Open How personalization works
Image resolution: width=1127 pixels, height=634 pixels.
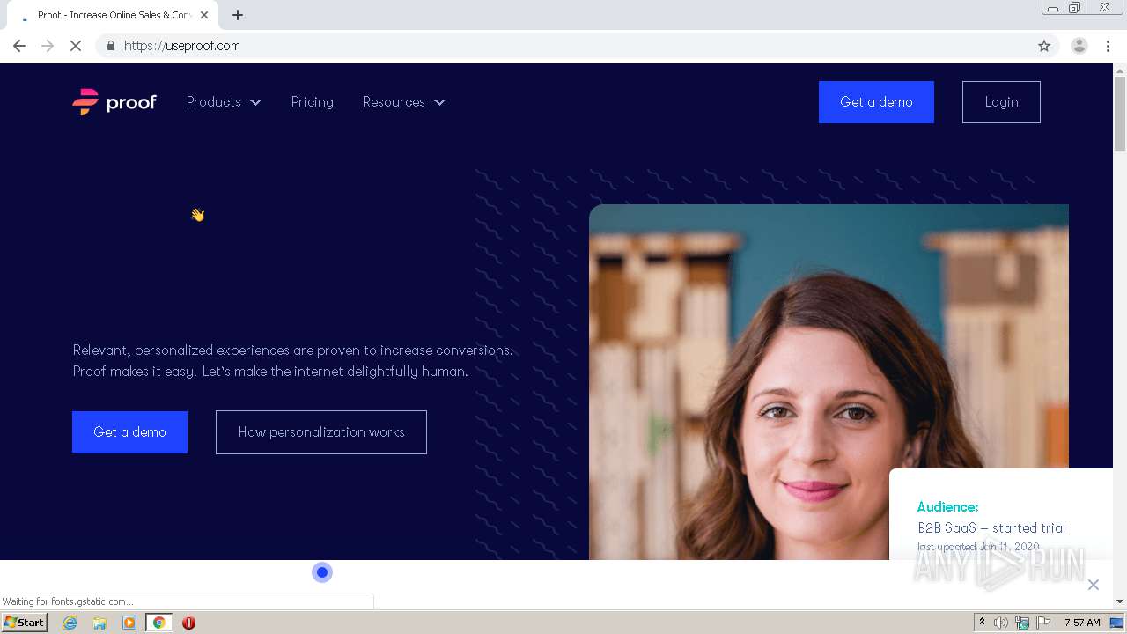[x=321, y=432]
